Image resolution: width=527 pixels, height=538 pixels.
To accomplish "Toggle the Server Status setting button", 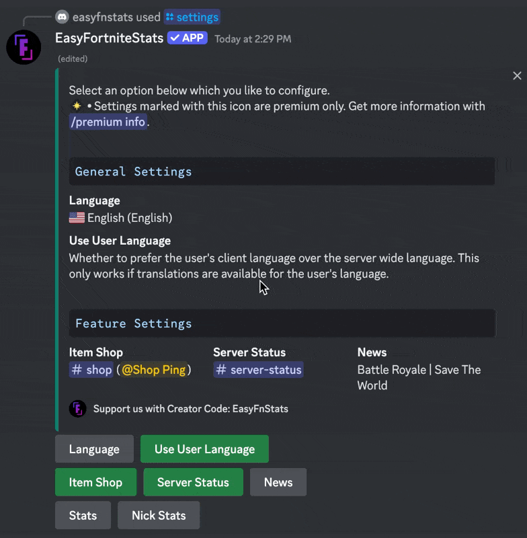I will [193, 482].
